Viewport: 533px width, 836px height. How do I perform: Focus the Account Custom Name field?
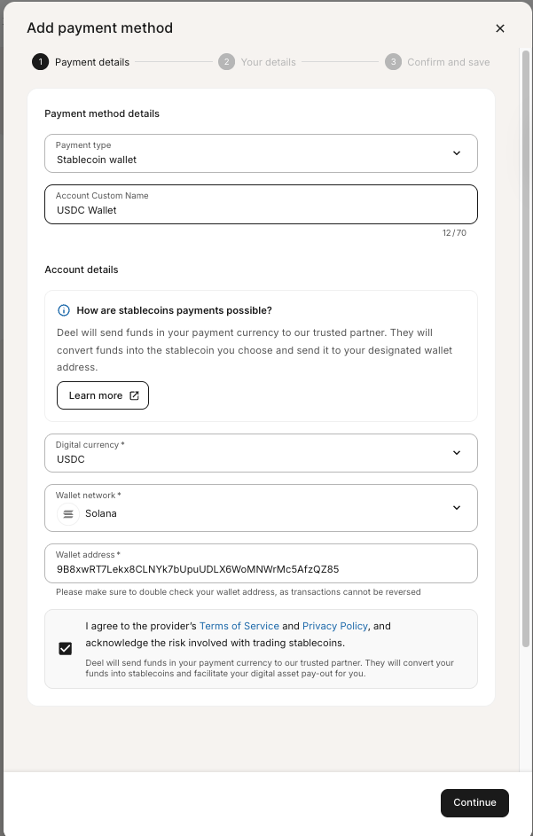pyautogui.click(x=261, y=204)
